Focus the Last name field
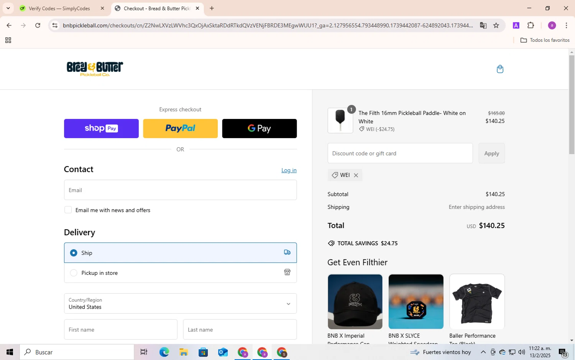This screenshot has width=575, height=360. point(240,330)
